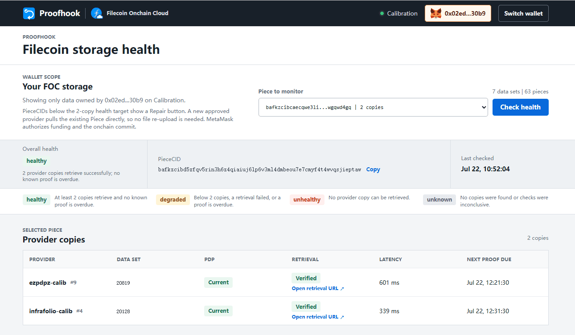The height and width of the screenshot is (335, 575).
Task: Click the Verified badge for ezpdpz-calib
Action: click(x=306, y=278)
